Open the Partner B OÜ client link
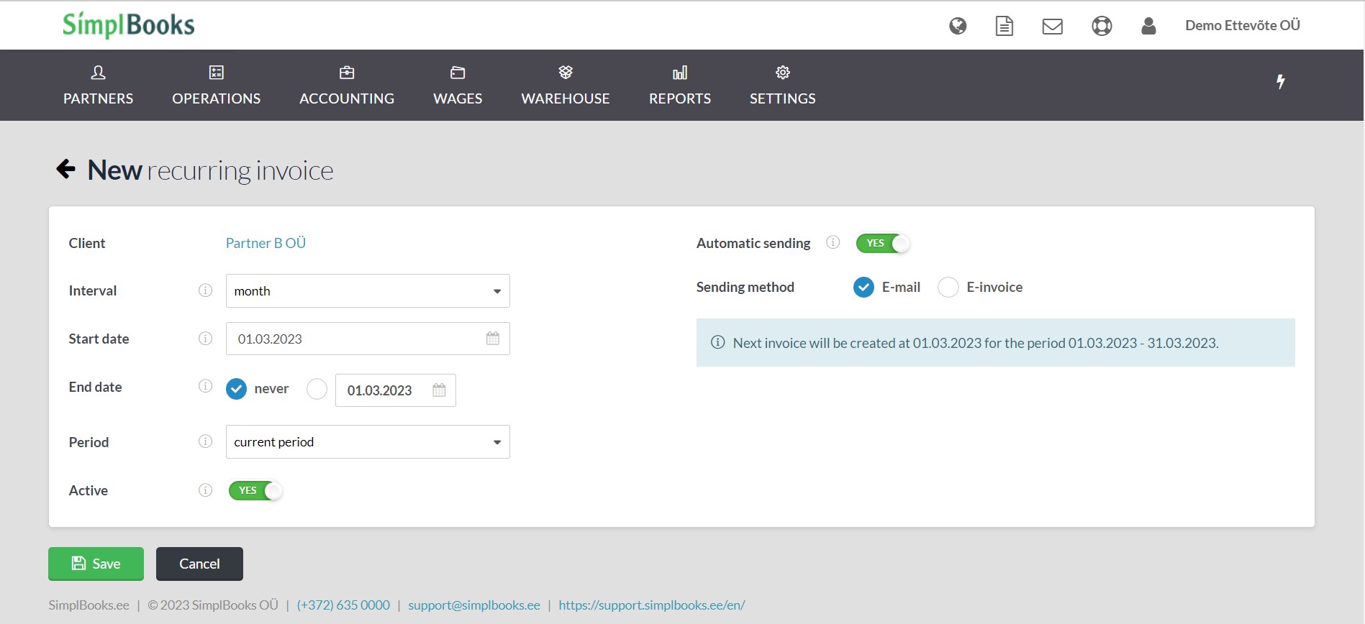Image resolution: width=1365 pixels, height=624 pixels. (x=266, y=243)
